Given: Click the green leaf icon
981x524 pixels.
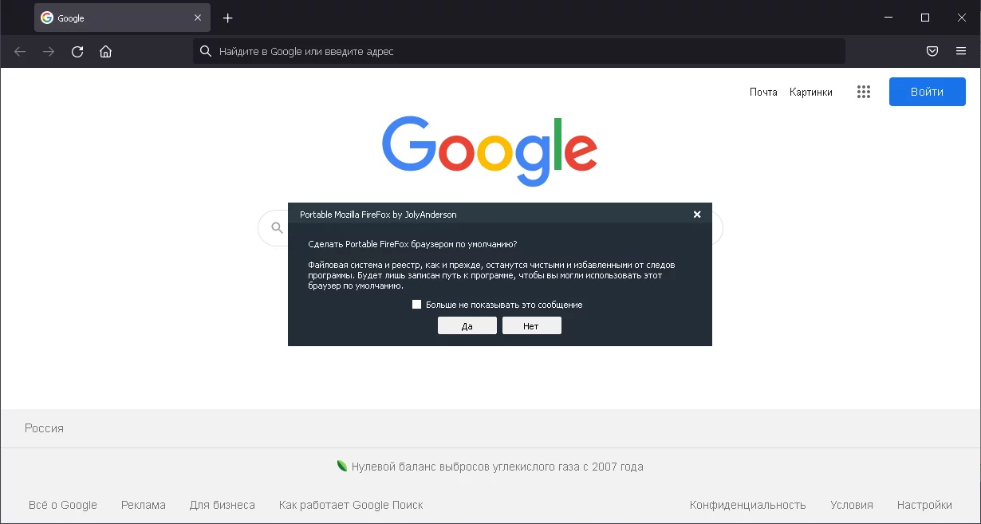Looking at the screenshot, I should click(342, 467).
